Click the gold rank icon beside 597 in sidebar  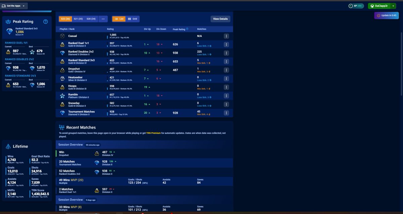tap(8, 52)
